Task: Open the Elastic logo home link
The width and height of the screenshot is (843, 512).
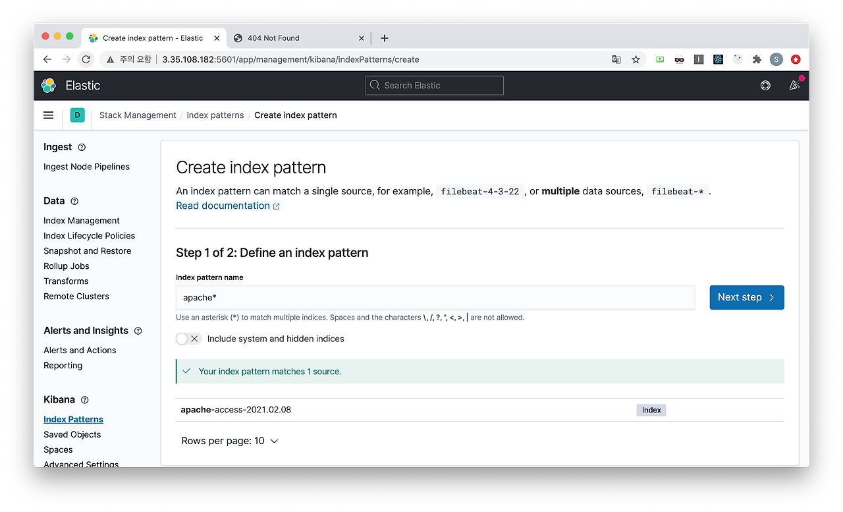Action: pyautogui.click(x=49, y=86)
